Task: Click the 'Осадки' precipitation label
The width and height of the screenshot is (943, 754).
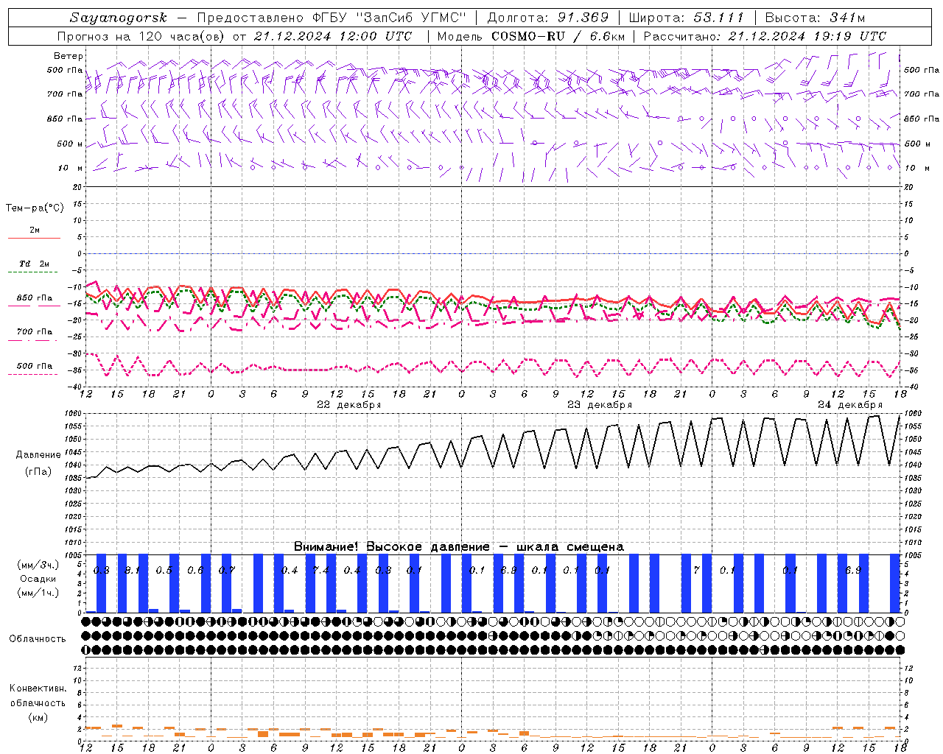Action: (38, 579)
